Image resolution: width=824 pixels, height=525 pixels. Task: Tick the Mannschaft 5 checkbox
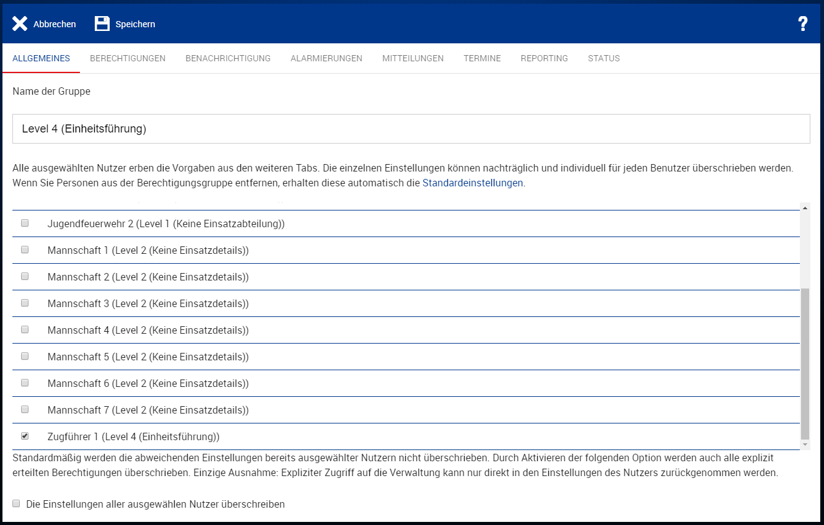tap(25, 357)
